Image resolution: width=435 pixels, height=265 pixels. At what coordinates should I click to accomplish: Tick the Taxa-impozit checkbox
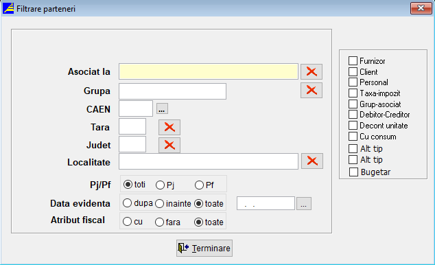[353, 93]
